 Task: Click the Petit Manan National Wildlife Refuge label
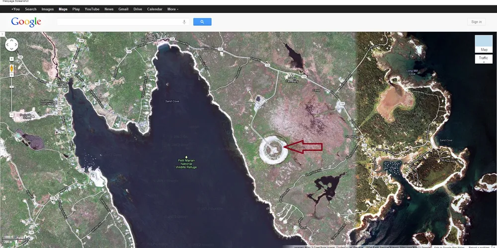tap(186, 164)
